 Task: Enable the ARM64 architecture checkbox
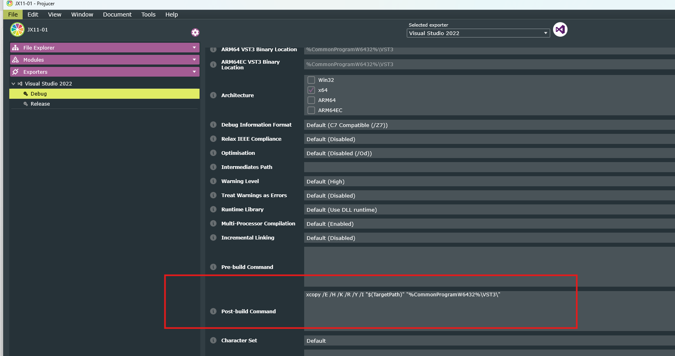311,100
